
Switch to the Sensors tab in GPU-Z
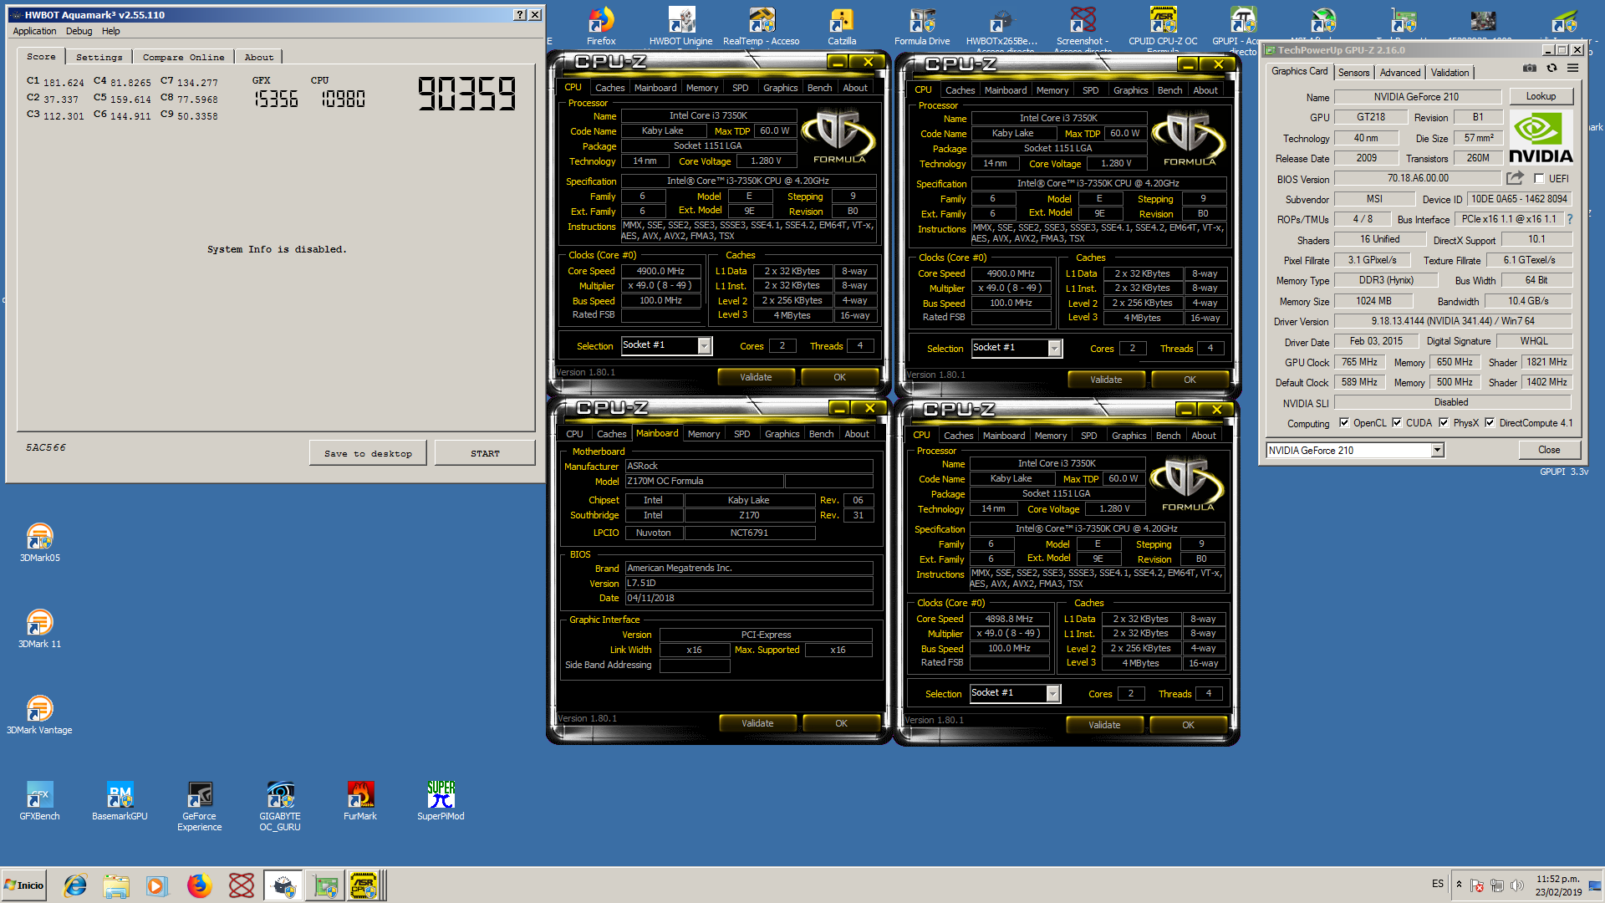1353,73
